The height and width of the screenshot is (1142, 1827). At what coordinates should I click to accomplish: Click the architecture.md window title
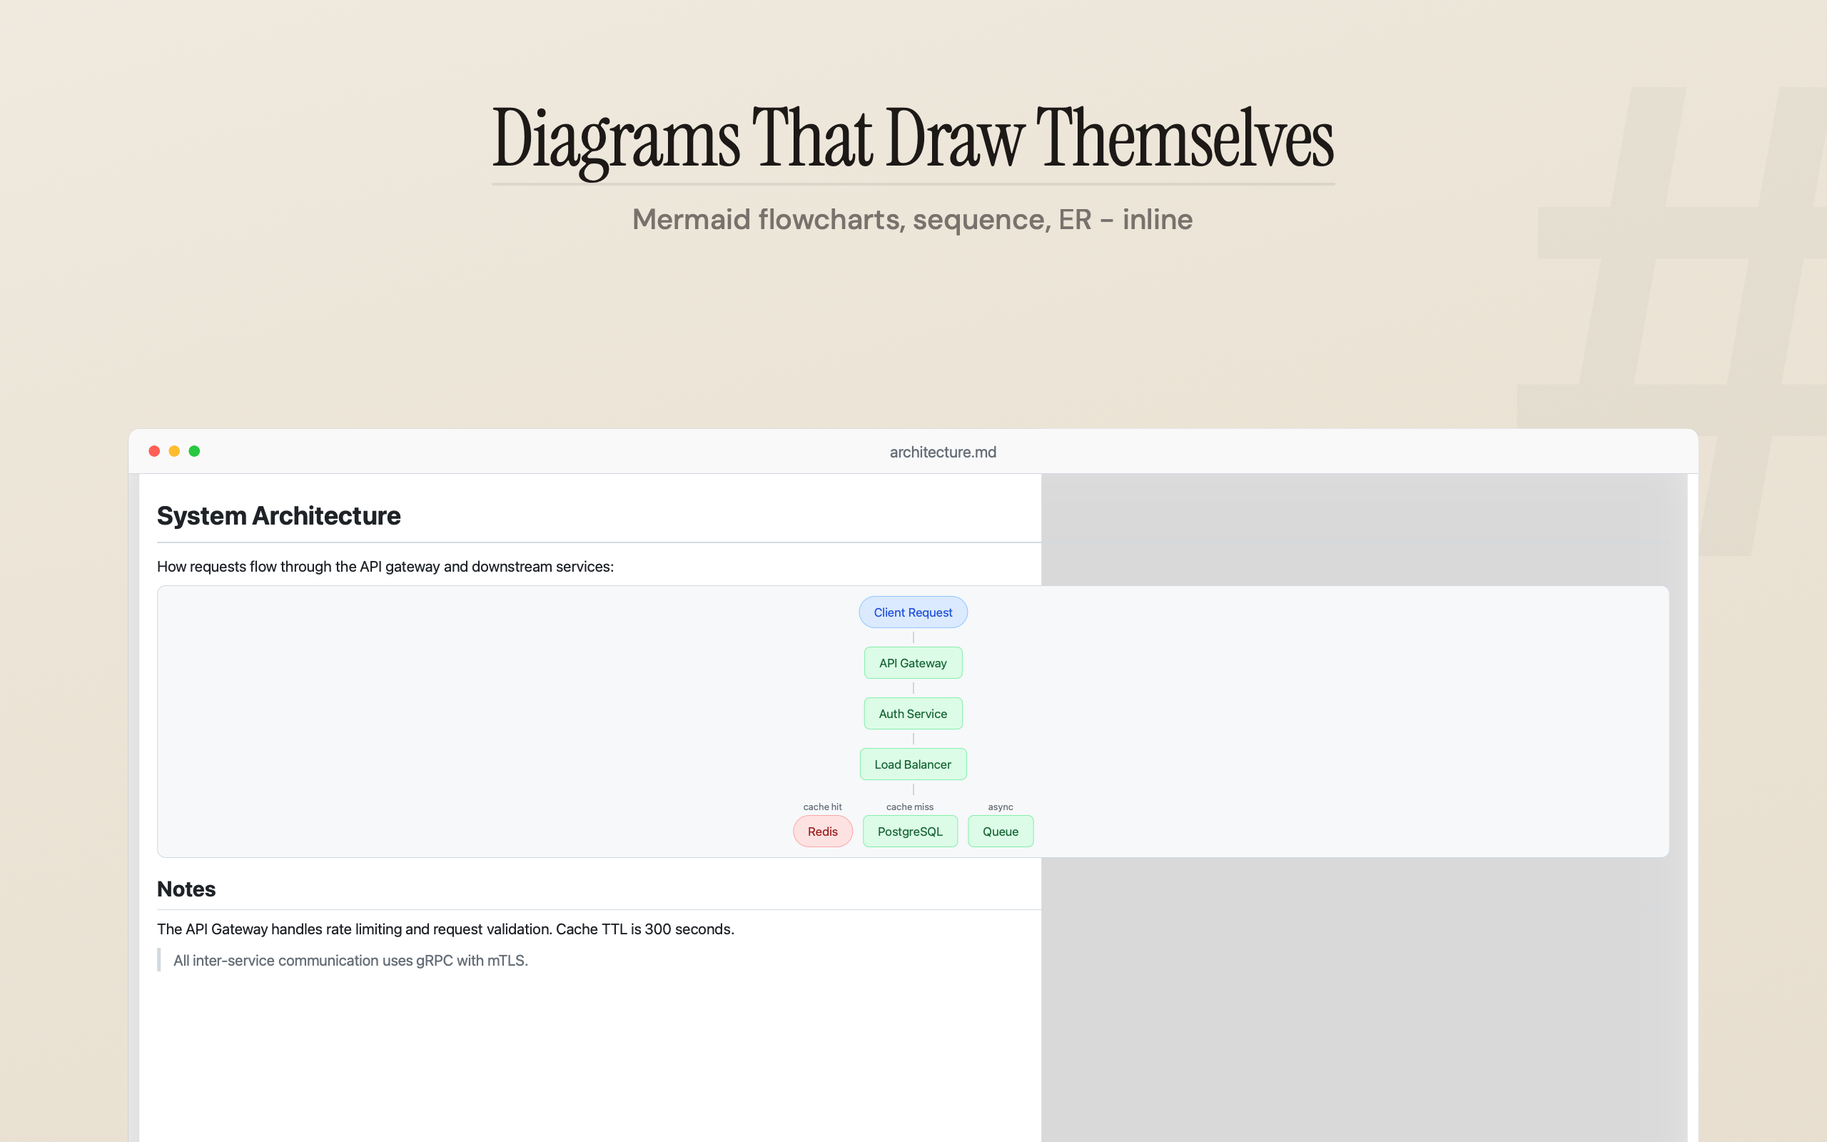click(x=942, y=452)
